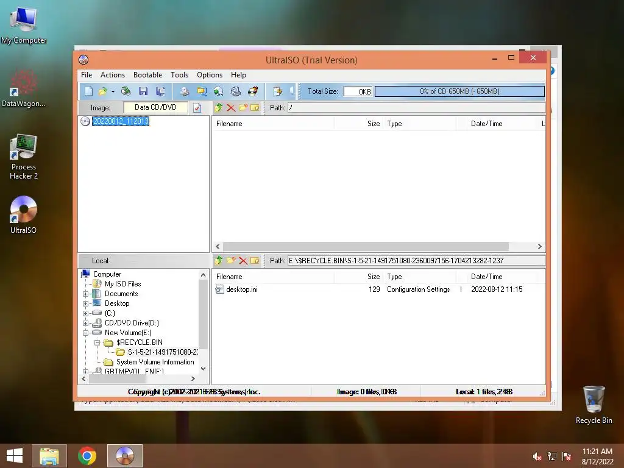Expand the CD/DVD Drive(D:) node
This screenshot has height=468, width=624.
click(85, 323)
